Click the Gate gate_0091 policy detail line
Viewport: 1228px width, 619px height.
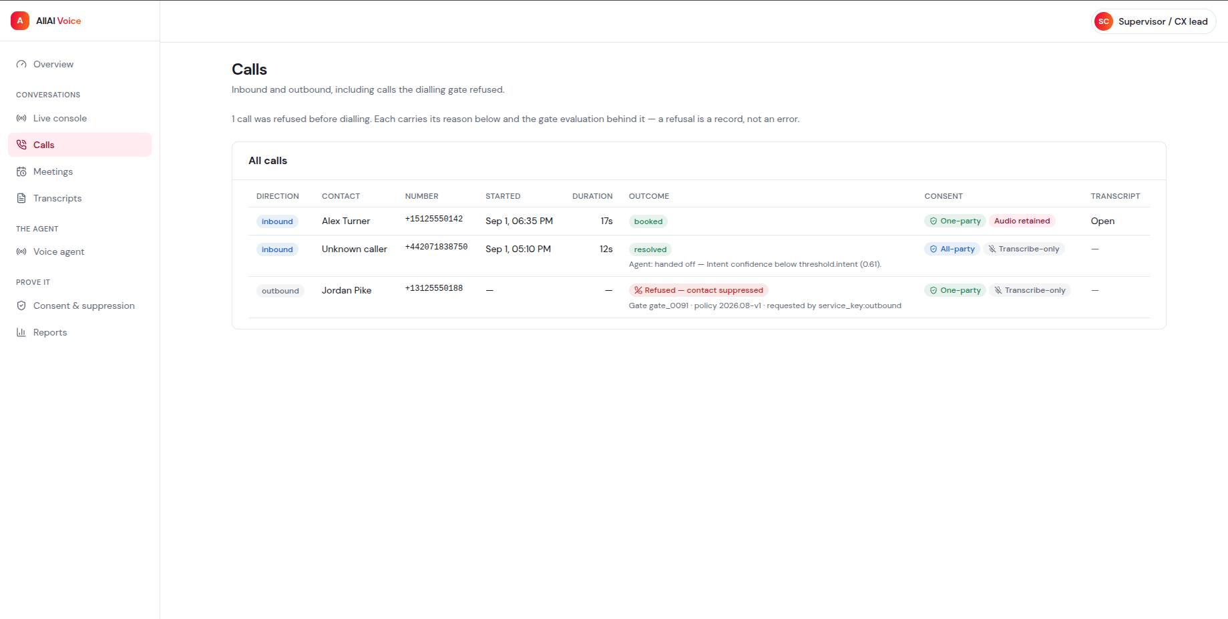765,305
